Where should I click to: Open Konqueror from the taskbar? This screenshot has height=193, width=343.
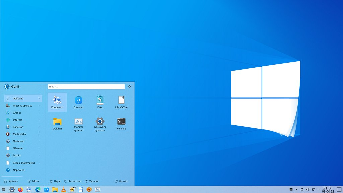coord(29,190)
